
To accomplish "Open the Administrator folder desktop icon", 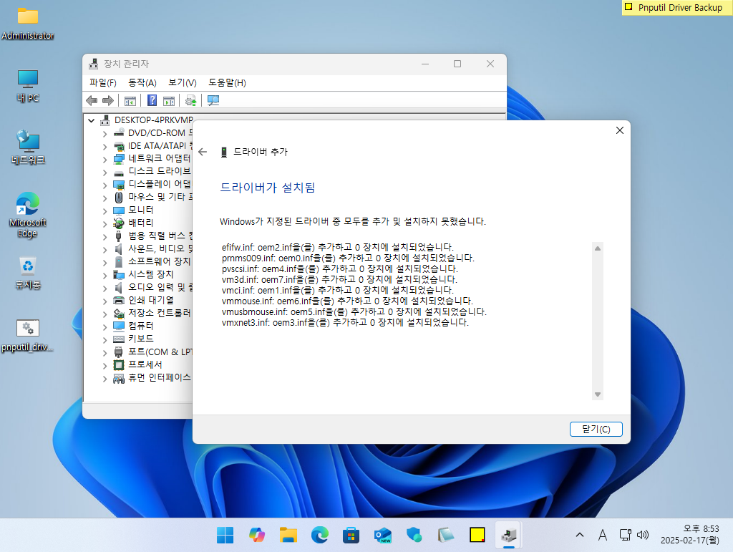I will tap(28, 24).
